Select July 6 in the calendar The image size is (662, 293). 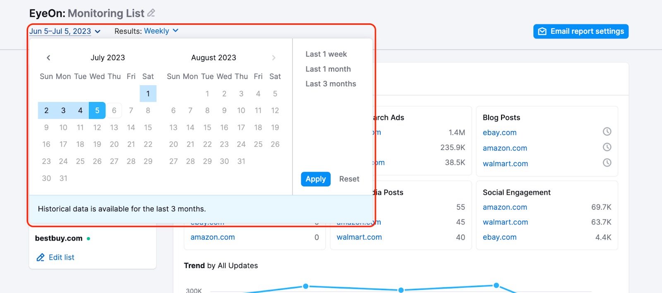114,111
